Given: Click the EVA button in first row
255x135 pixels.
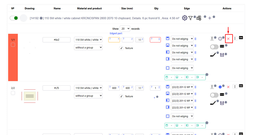Looking at the screenshot, I should (241, 38).
